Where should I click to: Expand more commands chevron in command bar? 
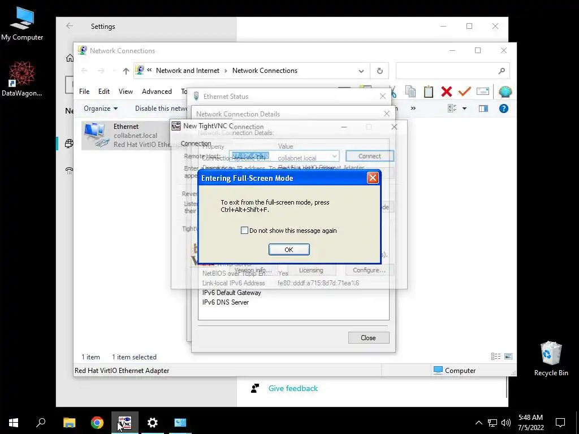pyautogui.click(x=413, y=108)
